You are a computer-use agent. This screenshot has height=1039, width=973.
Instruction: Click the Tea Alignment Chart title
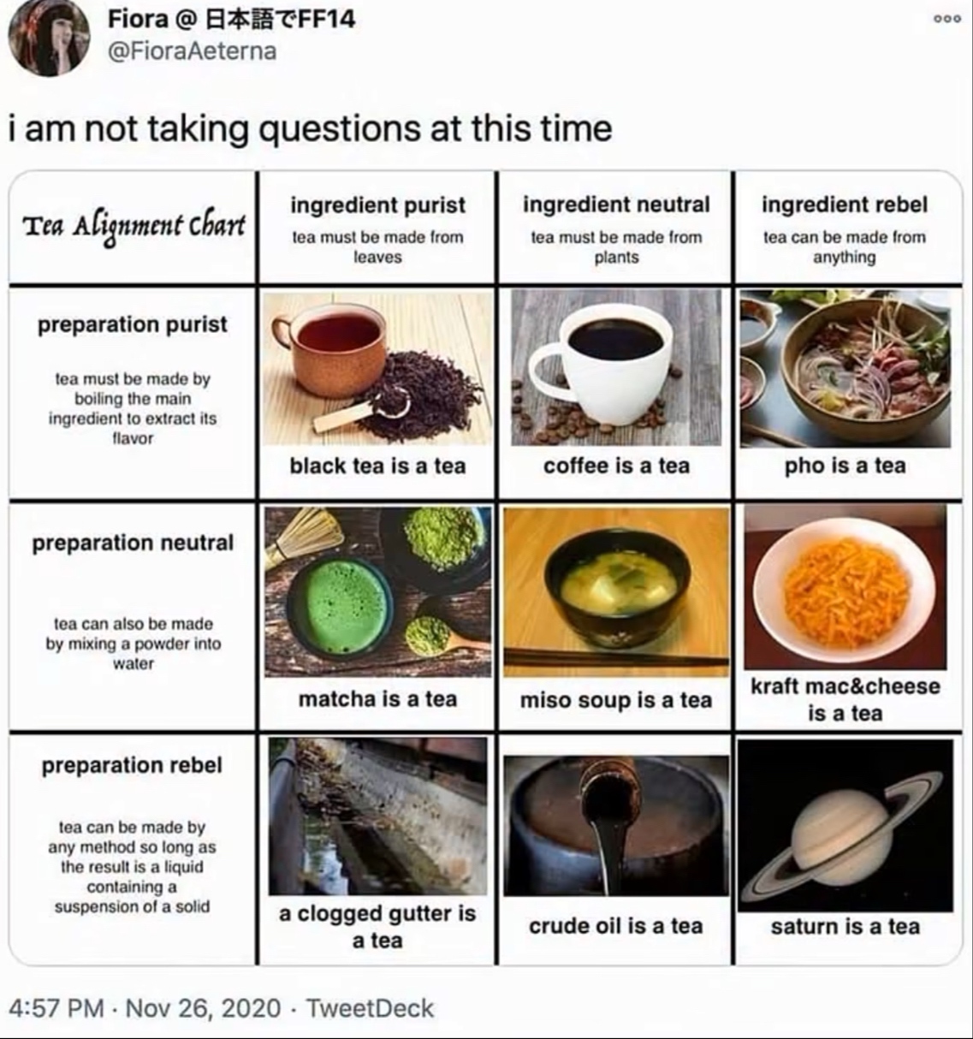click(133, 226)
